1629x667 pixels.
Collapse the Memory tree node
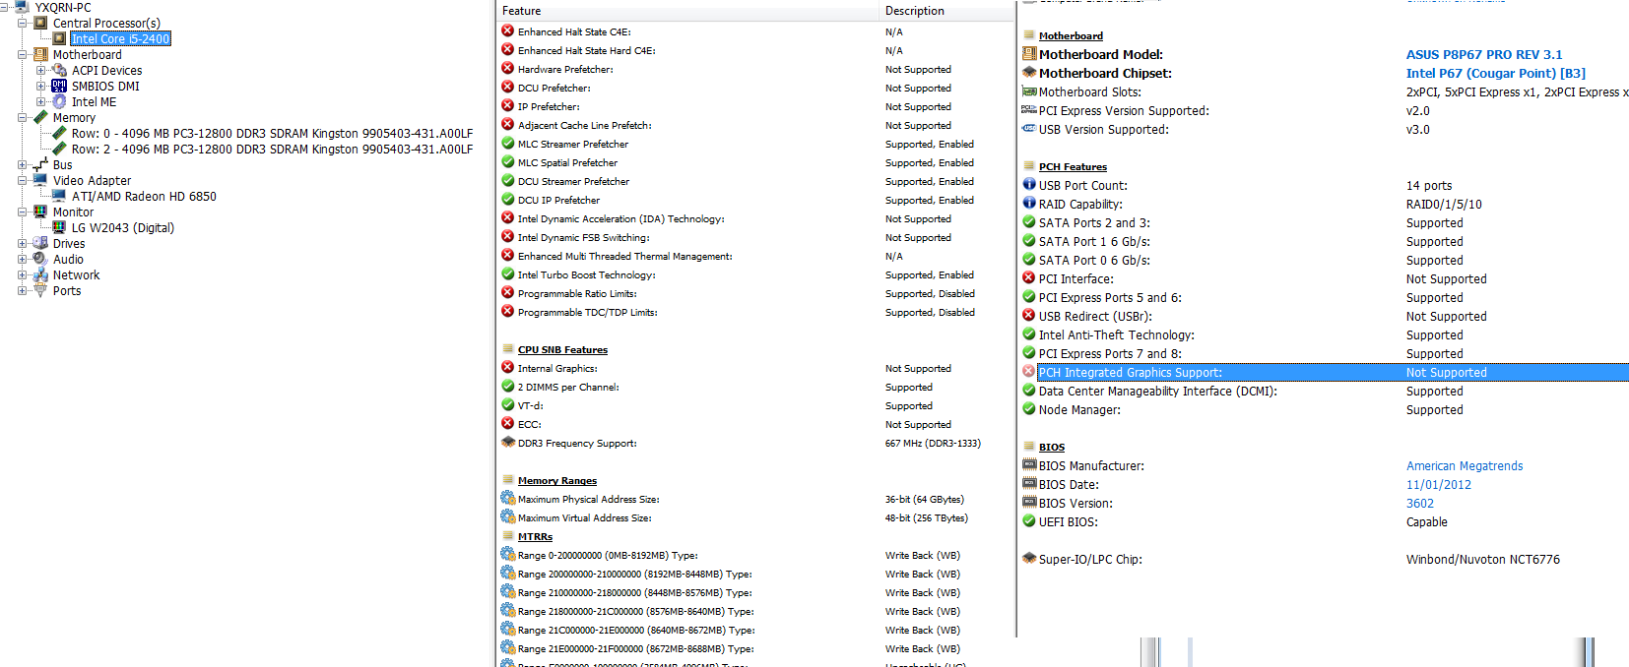click(22, 117)
